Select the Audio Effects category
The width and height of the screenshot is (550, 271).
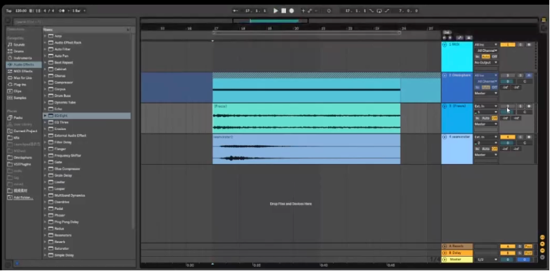23,65
